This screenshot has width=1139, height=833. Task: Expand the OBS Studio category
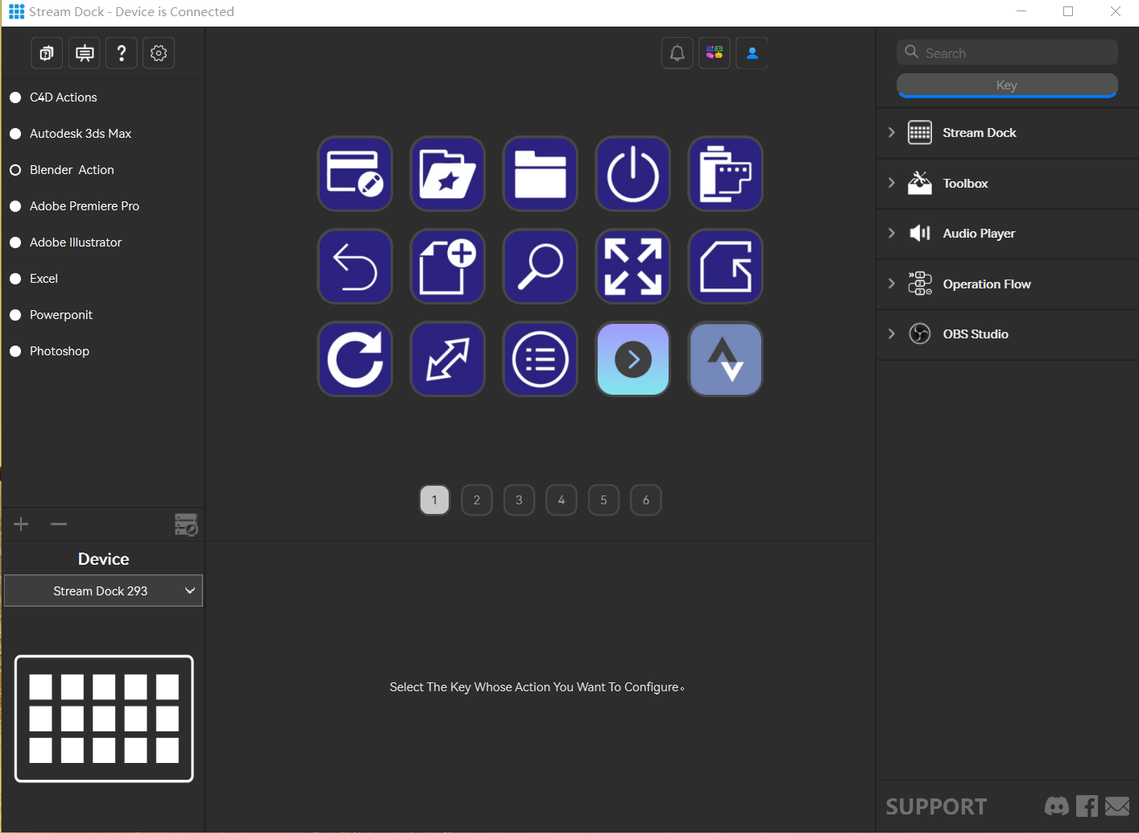pos(1007,334)
